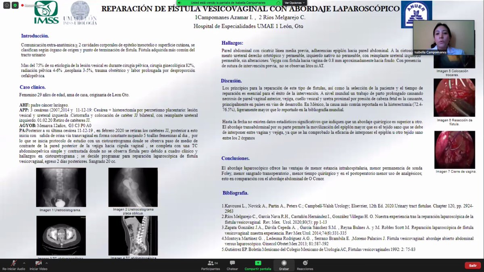This screenshot has width=484, height=272.
Task: Click the sagittal abdominopelvic CT image
Action: click(133, 236)
